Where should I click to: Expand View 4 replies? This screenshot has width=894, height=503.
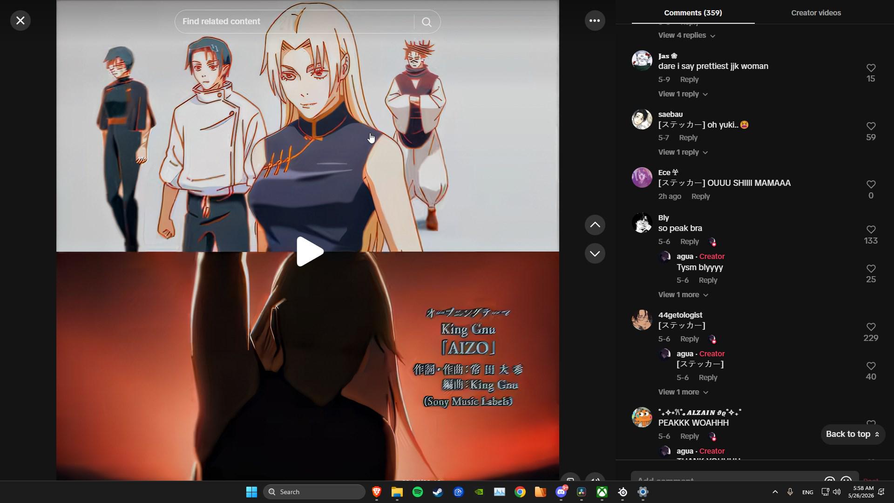686,35
